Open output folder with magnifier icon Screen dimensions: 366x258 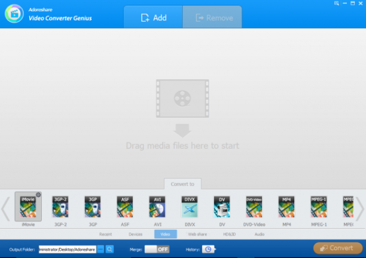click(109, 250)
